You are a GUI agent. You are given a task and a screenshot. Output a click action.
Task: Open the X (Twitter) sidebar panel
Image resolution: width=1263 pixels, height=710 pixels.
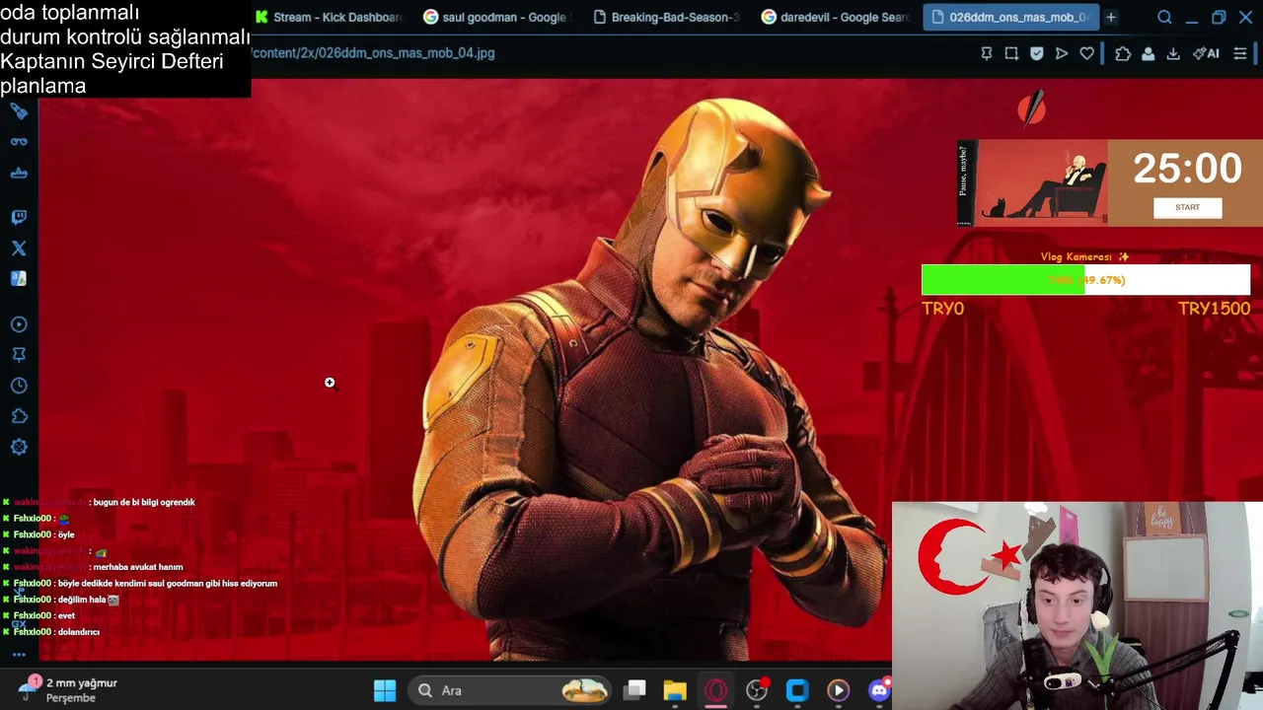point(19,248)
